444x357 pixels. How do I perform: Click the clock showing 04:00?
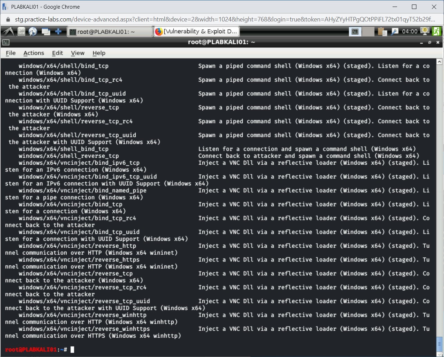click(x=410, y=31)
